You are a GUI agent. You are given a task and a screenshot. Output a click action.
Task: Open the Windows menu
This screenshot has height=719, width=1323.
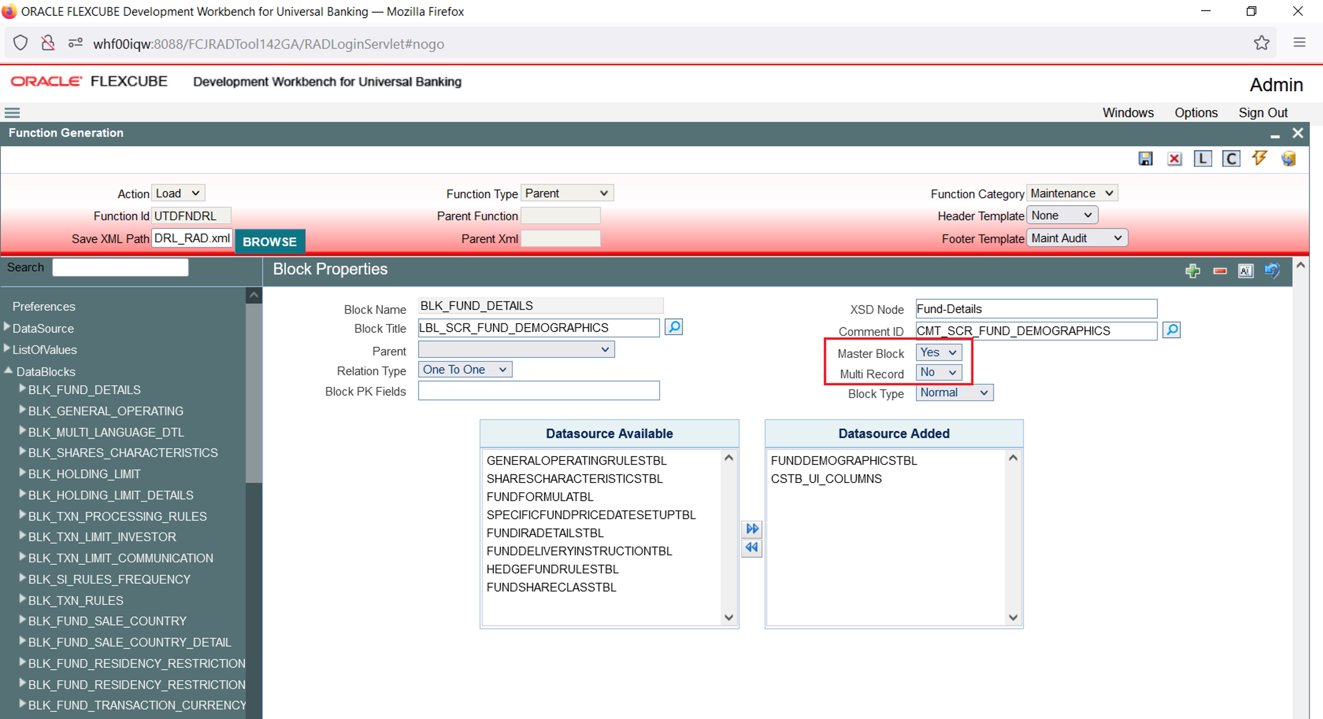pos(1127,112)
